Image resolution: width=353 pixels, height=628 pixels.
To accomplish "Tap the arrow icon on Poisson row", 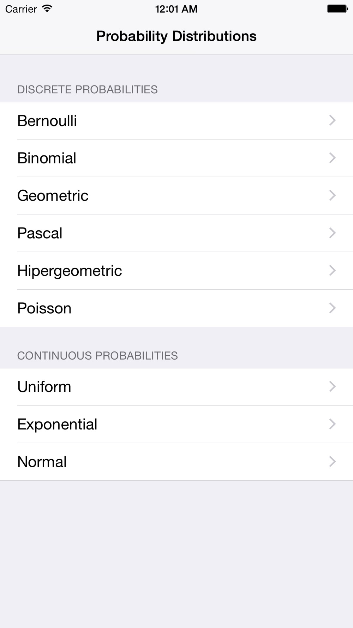I will coord(332,308).
